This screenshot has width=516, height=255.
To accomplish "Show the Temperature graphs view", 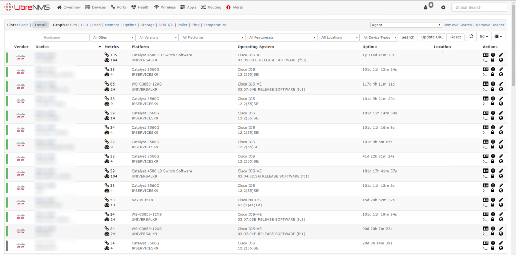I will [x=215, y=25].
